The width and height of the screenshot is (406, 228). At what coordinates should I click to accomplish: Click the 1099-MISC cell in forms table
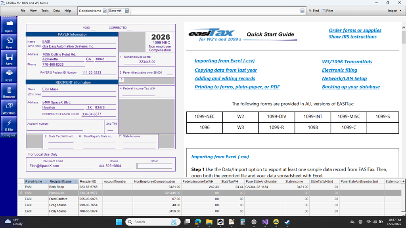[x=349, y=117]
